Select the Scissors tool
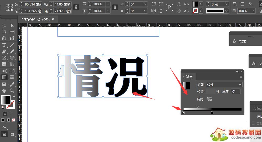 (4, 71)
